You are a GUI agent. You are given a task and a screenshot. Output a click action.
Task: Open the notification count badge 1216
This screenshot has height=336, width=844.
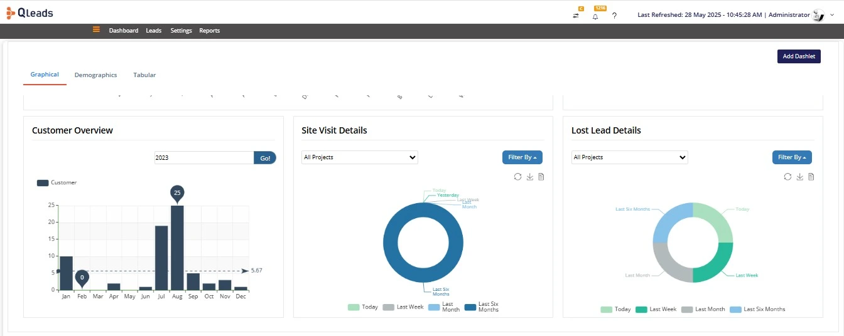[600, 8]
